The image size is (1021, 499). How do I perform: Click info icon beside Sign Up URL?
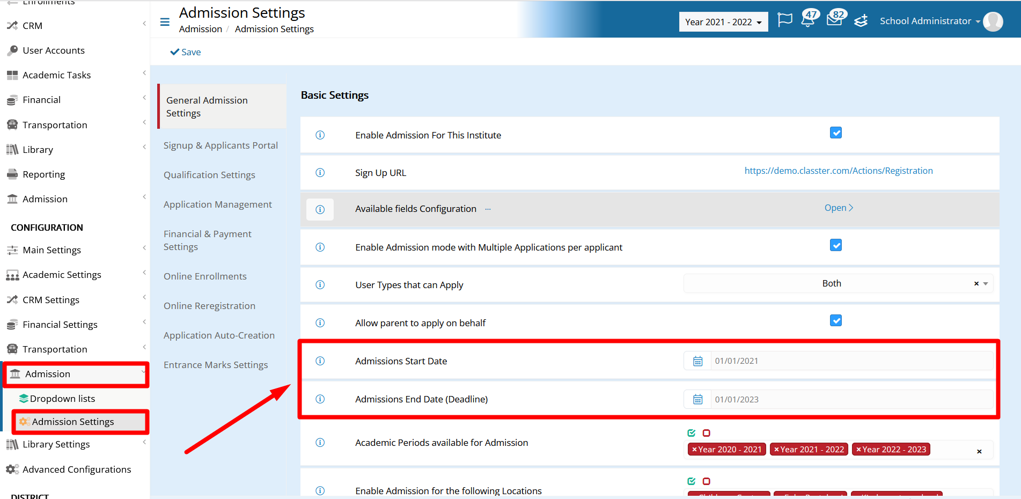320,173
